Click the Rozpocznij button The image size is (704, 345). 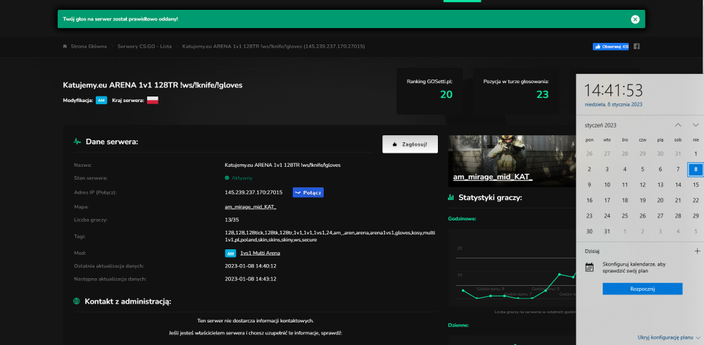tap(643, 289)
